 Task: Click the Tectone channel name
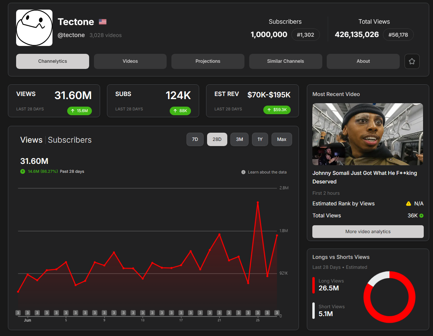tap(76, 22)
